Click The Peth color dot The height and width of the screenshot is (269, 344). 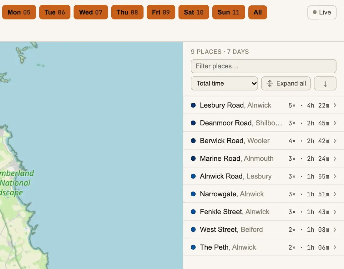193,247
